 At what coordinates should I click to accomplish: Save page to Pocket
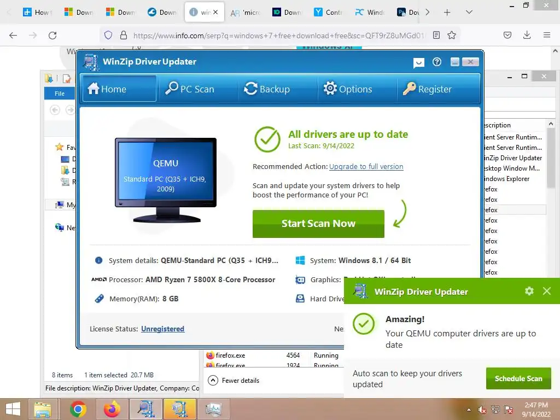tap(507, 35)
